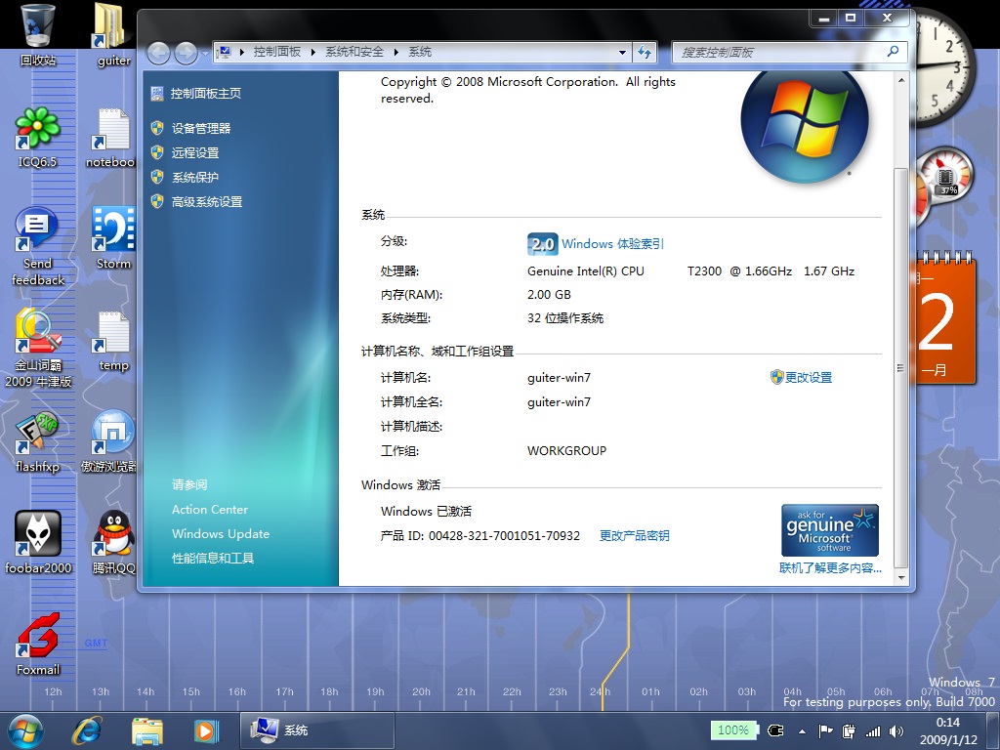The height and width of the screenshot is (750, 1000).
Task: Go to 控制面板 in the breadcrumb
Action: tap(276, 52)
